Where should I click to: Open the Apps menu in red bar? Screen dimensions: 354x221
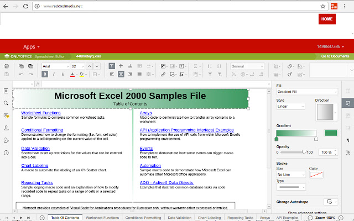[x=33, y=47]
